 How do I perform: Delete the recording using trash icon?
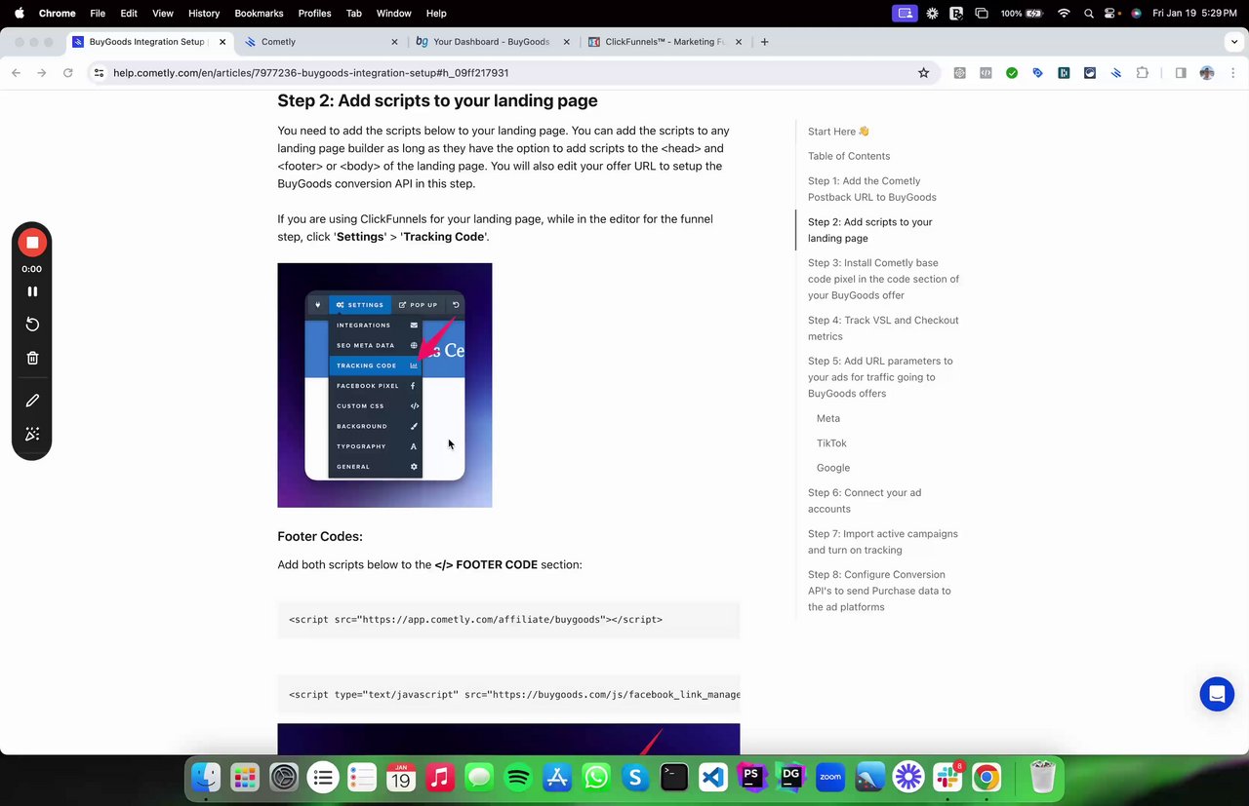pos(32,358)
